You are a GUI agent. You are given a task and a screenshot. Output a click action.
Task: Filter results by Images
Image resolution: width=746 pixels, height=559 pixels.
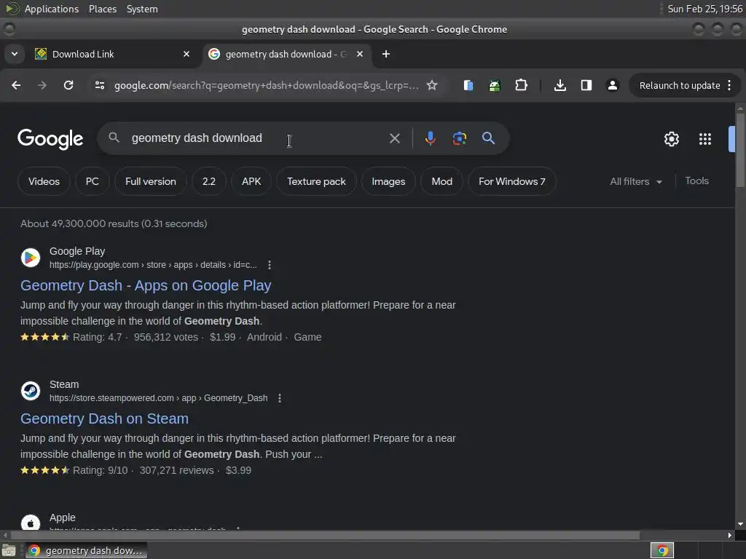point(388,181)
